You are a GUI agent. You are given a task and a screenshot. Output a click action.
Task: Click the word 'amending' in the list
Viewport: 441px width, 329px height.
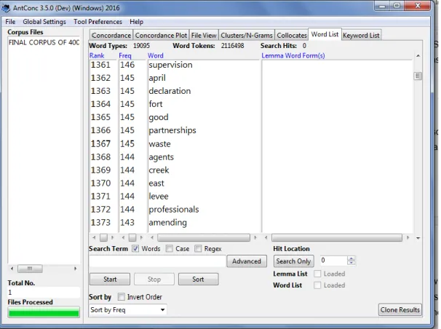pyautogui.click(x=167, y=223)
